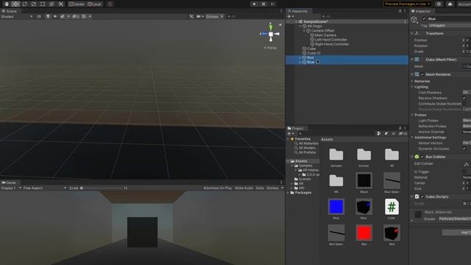Open the Free Aspect dropdown
The width and height of the screenshot is (471, 265).
(x=45, y=188)
